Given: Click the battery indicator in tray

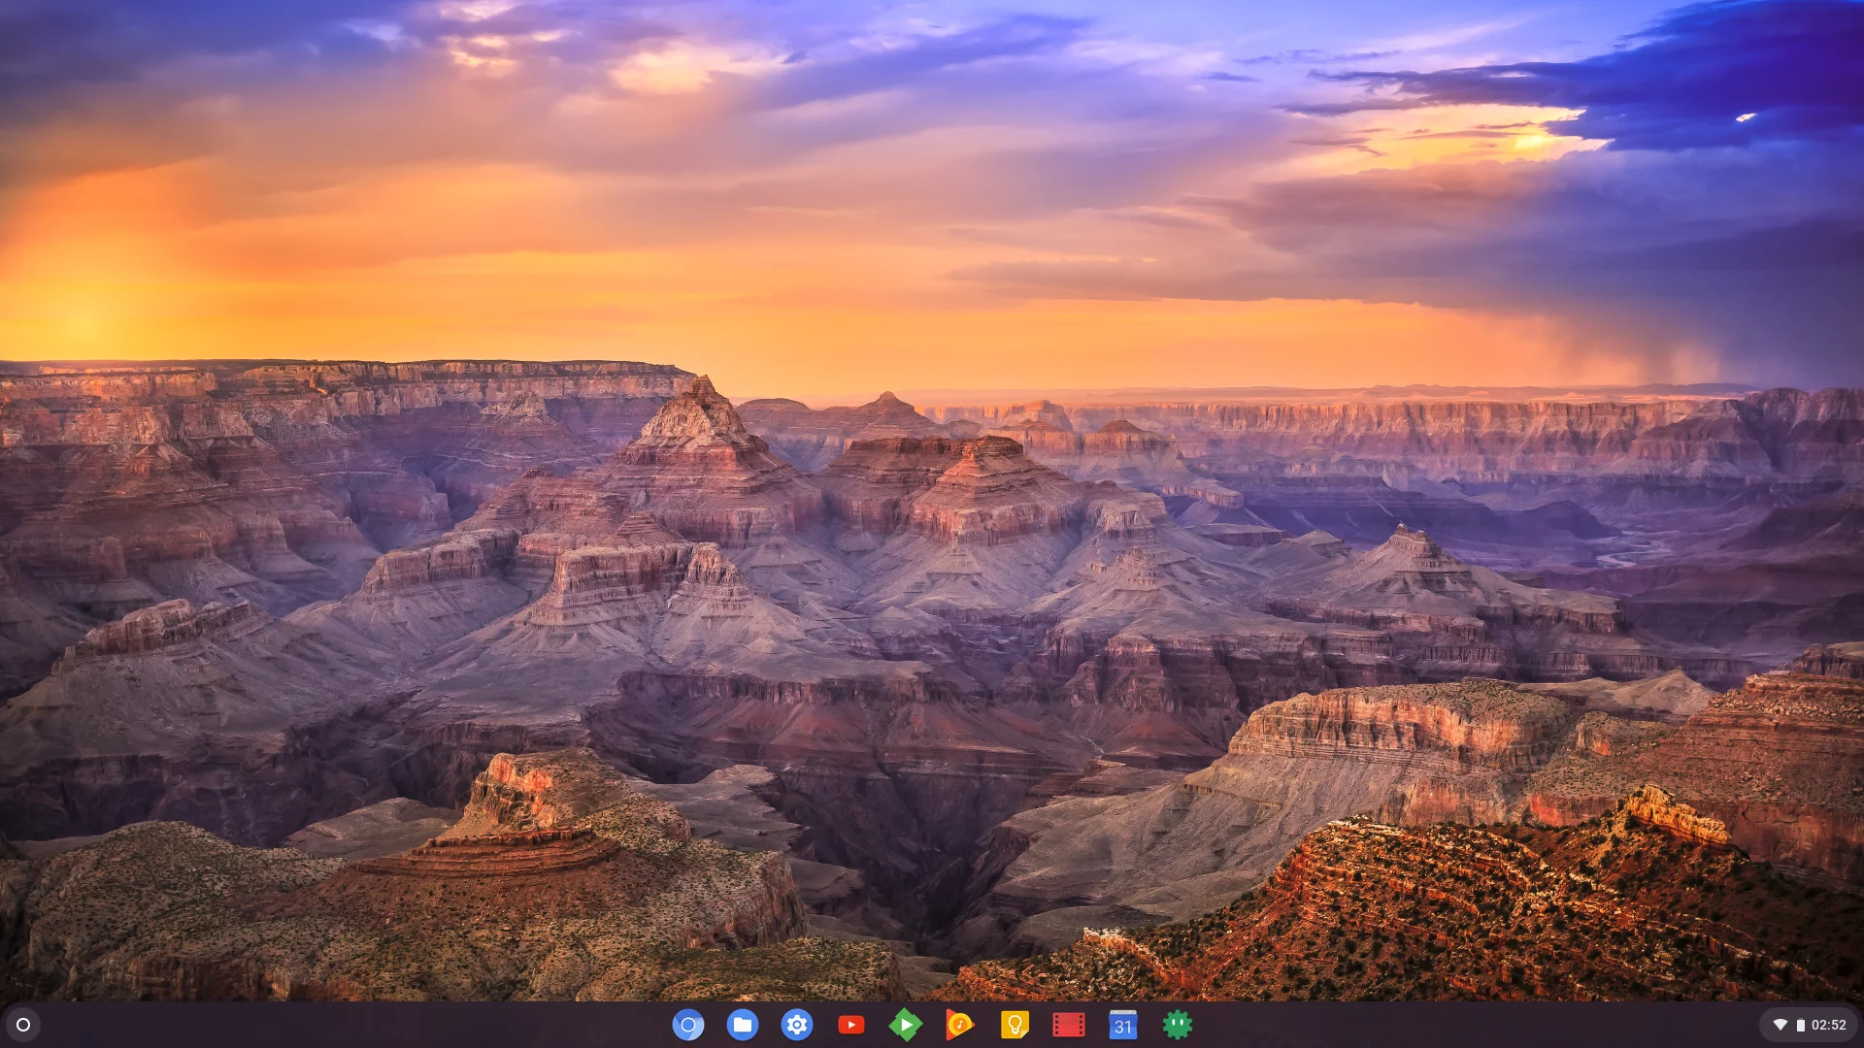Looking at the screenshot, I should 1801,1025.
